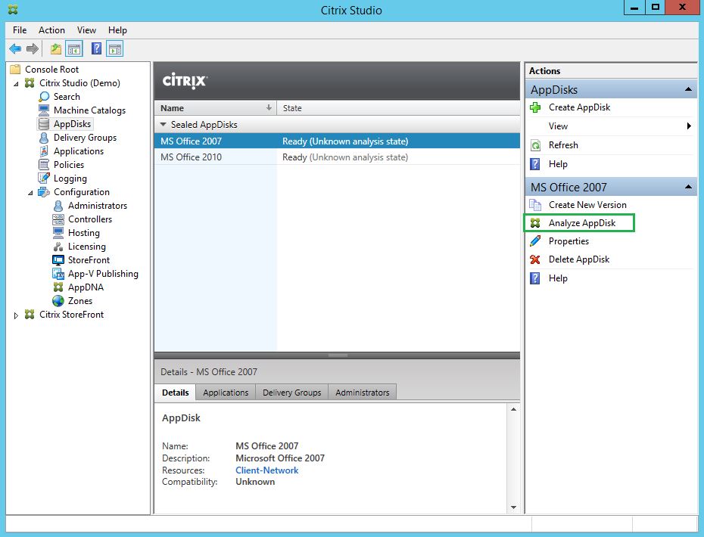
Task: Click Analyze AppDisk action
Action: (581, 223)
